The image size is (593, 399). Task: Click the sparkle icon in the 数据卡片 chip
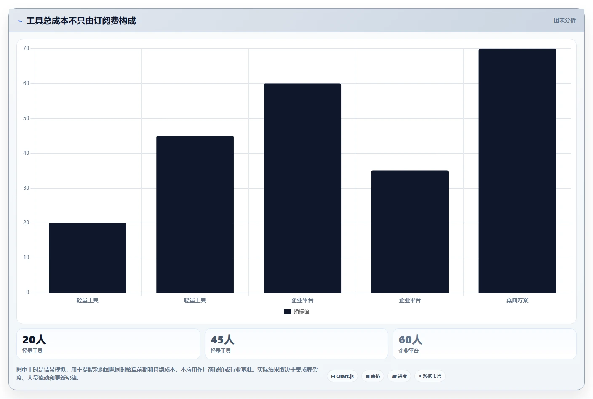point(420,376)
